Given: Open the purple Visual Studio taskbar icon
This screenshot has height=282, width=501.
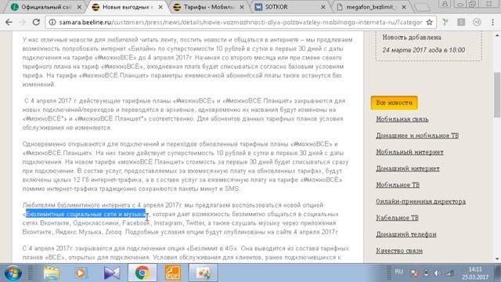Looking at the screenshot, I should 112,273.
